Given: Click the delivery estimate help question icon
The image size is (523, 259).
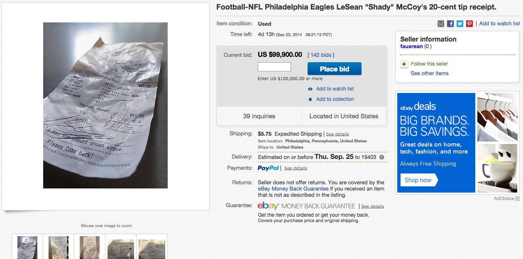Looking at the screenshot, I should [381, 157].
